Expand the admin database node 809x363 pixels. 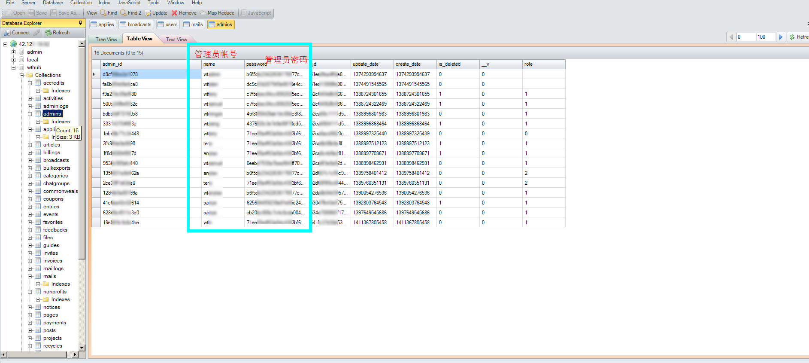tap(13, 52)
